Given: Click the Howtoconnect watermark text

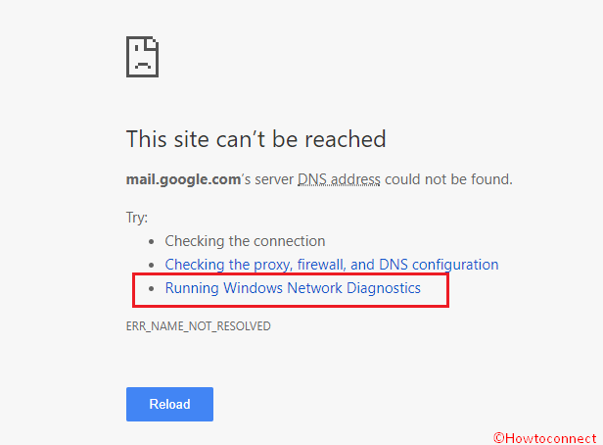Looking at the screenshot, I should pyautogui.click(x=550, y=438).
